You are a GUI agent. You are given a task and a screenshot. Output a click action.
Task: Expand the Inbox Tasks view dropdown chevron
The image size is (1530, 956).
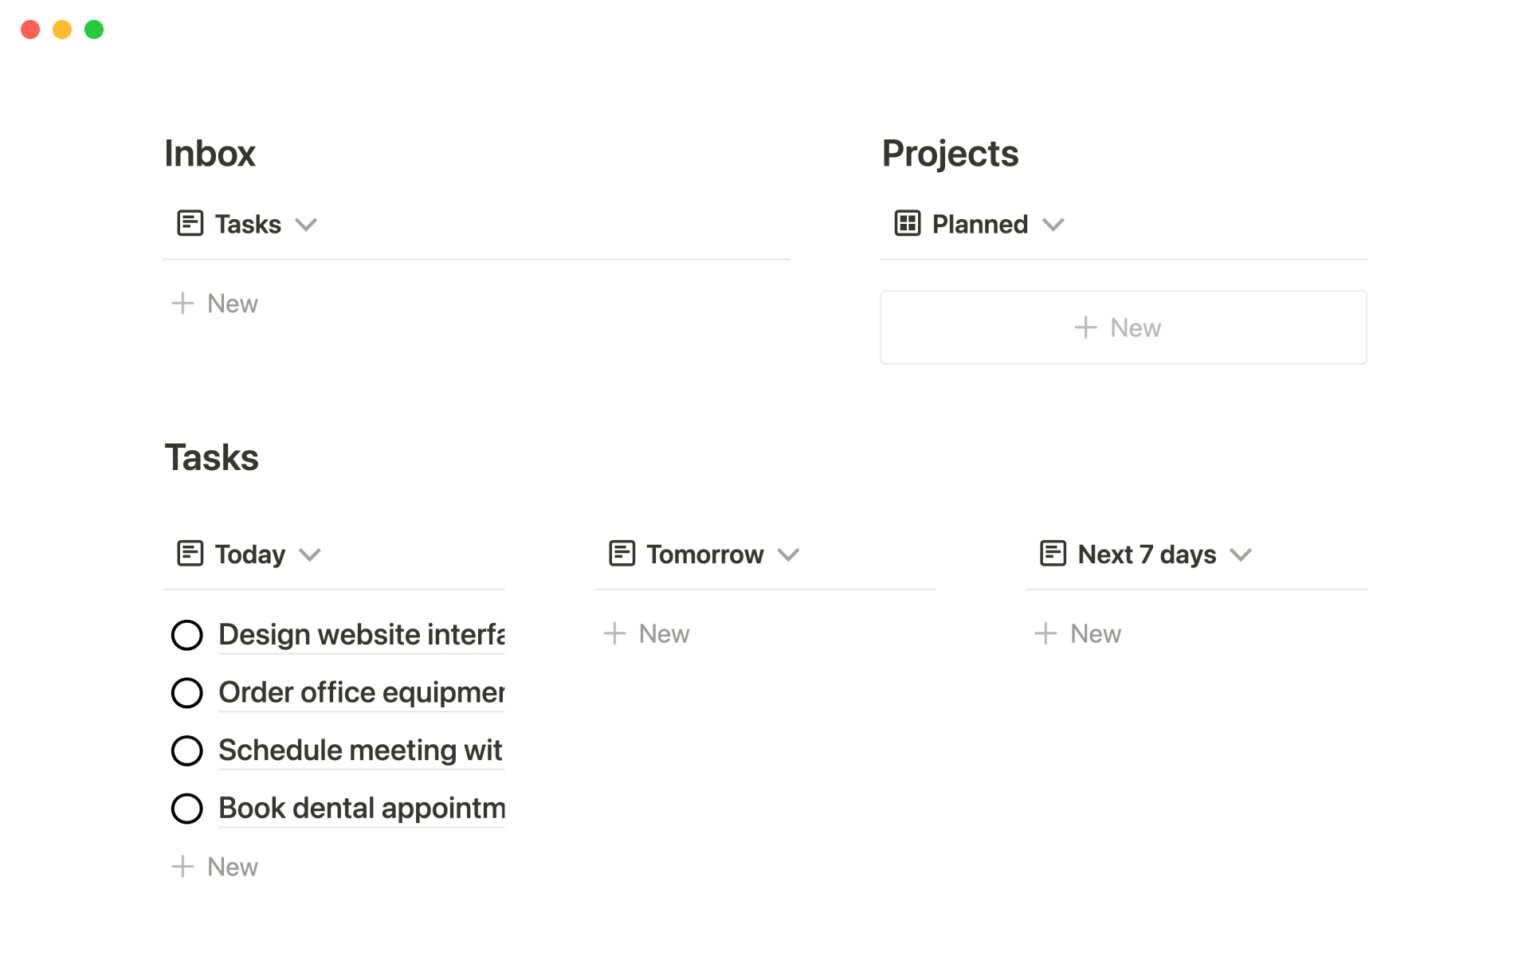tap(306, 225)
